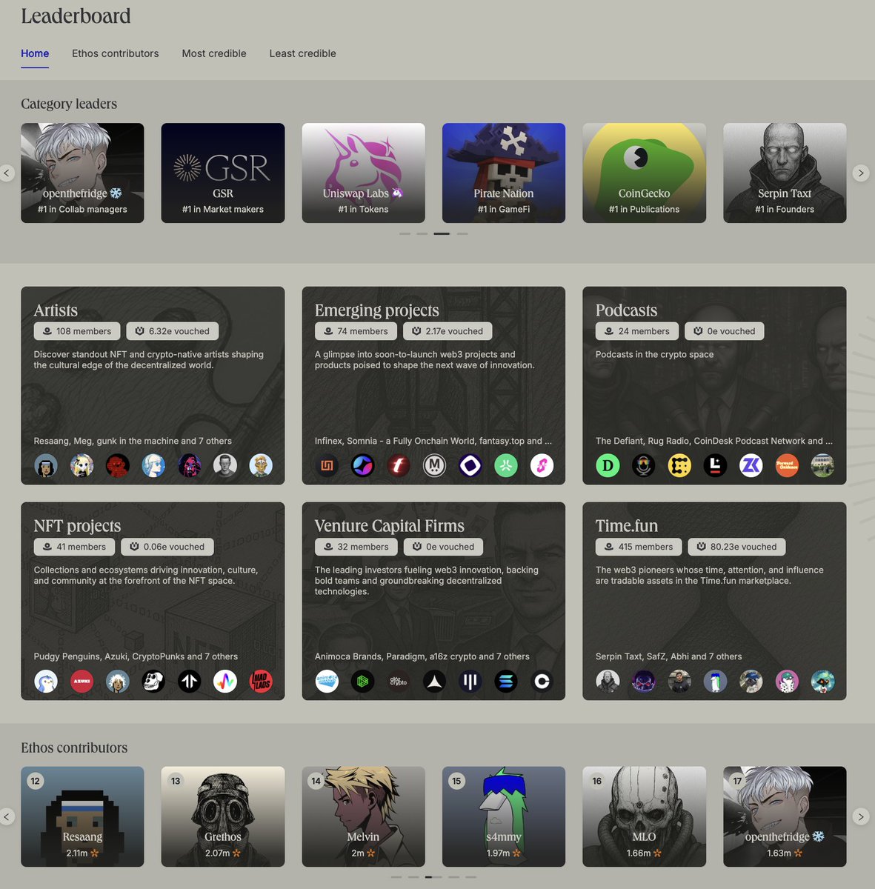The height and width of the screenshot is (889, 875).
Task: Open the green Paradigm avatar icon
Action: tap(362, 681)
